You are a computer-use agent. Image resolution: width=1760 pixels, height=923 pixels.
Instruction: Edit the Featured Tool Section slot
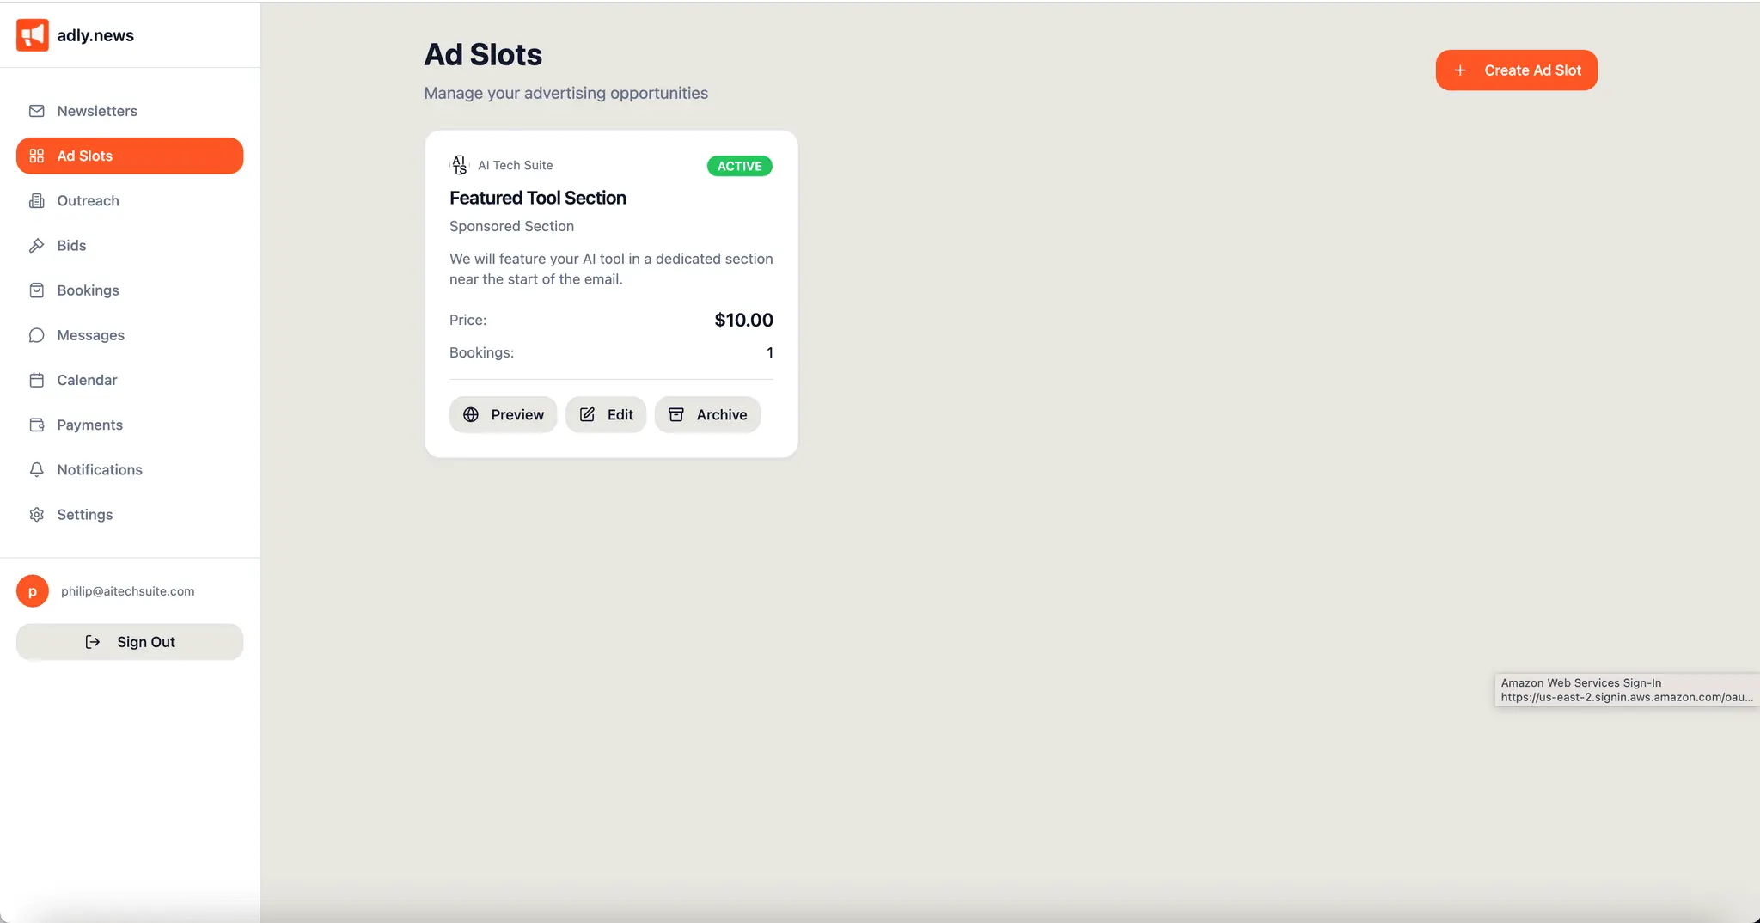pos(606,414)
